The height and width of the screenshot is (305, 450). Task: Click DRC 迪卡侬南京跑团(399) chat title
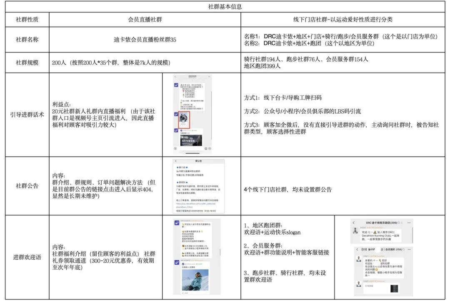[381, 222]
